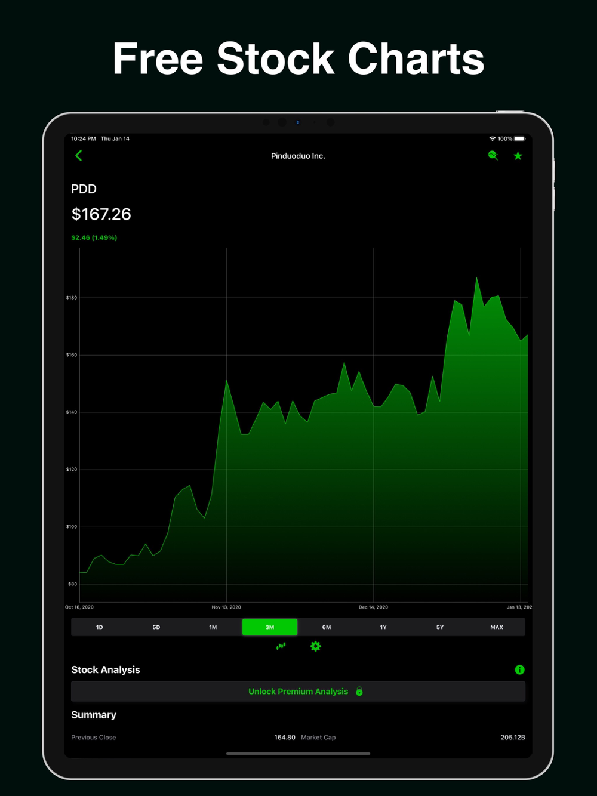Tap the Stock Analysis heading
Image resolution: width=597 pixels, height=796 pixels.
106,670
